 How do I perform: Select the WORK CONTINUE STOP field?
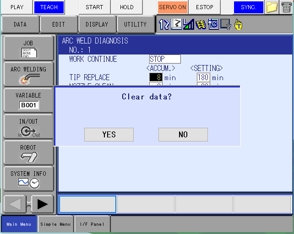tap(165, 59)
